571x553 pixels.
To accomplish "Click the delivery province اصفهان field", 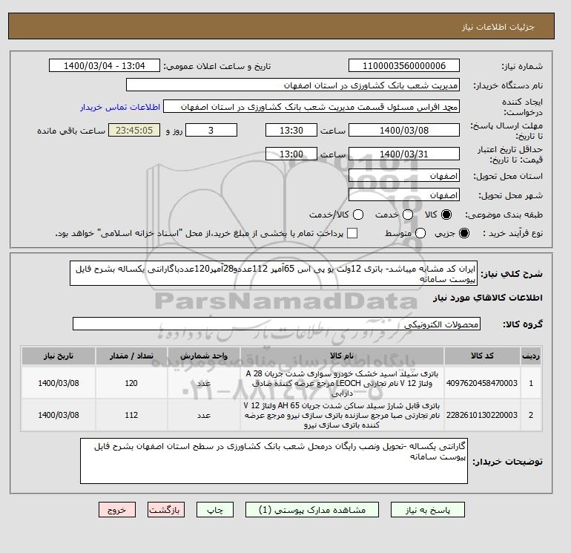I will click(x=404, y=176).
